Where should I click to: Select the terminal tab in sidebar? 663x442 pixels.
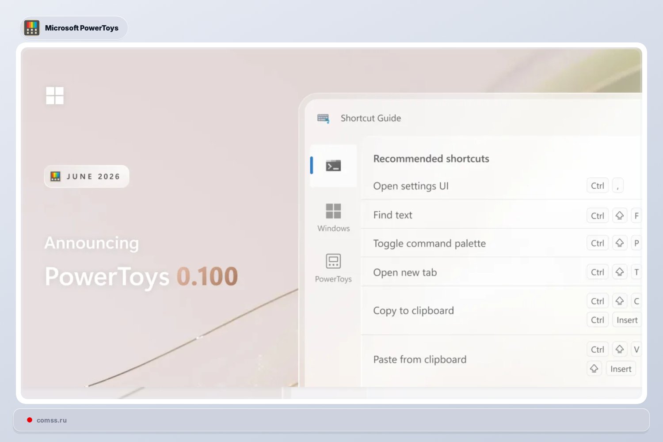[333, 166]
